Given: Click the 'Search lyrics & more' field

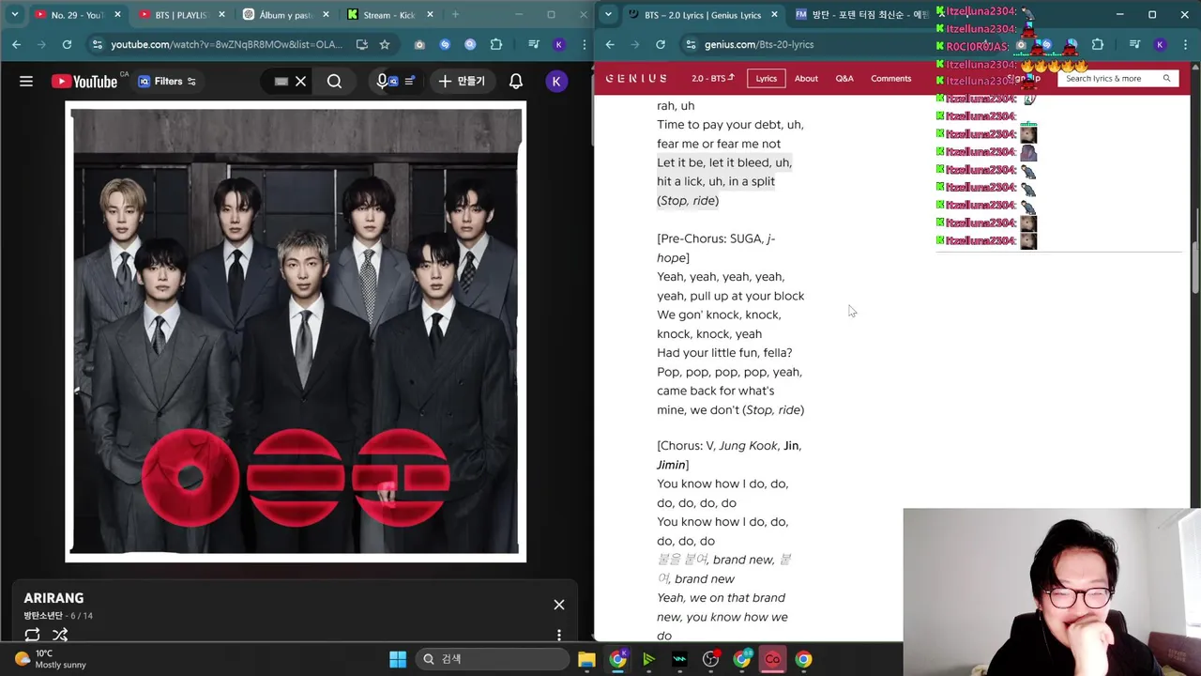Looking at the screenshot, I should tap(1117, 79).
